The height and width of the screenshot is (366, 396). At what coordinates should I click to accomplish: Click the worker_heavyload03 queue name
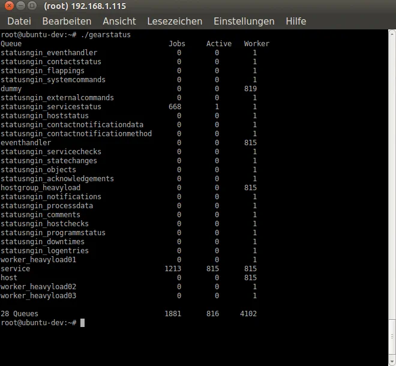pyautogui.click(x=38, y=296)
